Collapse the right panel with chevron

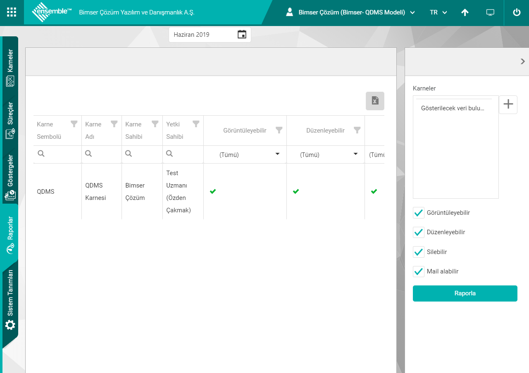pyautogui.click(x=522, y=62)
